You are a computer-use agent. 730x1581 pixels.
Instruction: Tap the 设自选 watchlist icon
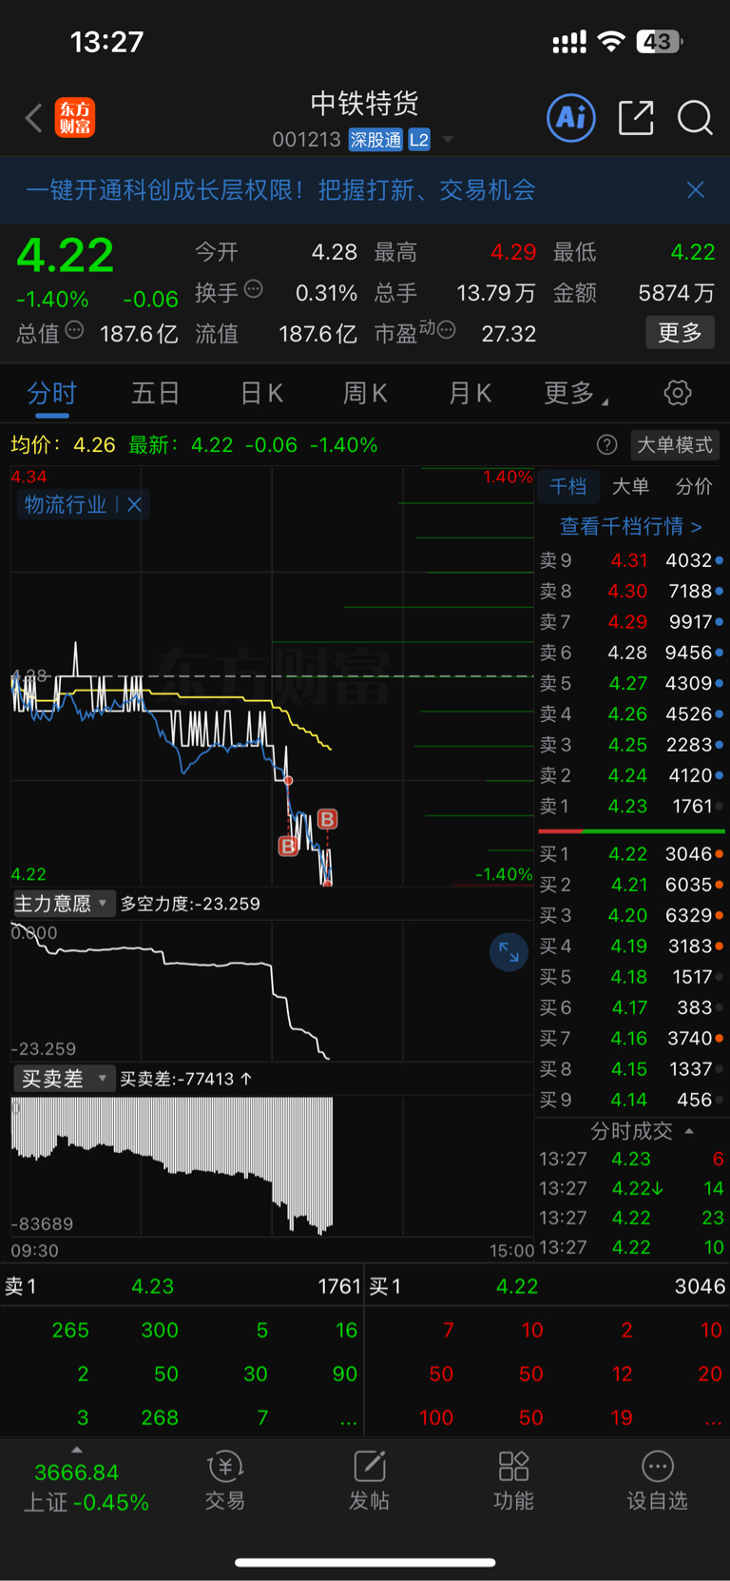(x=657, y=1481)
